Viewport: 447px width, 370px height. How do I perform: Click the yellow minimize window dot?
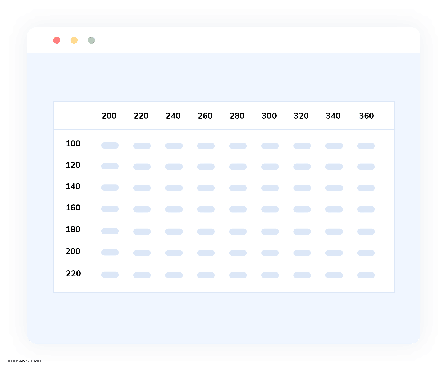(74, 40)
